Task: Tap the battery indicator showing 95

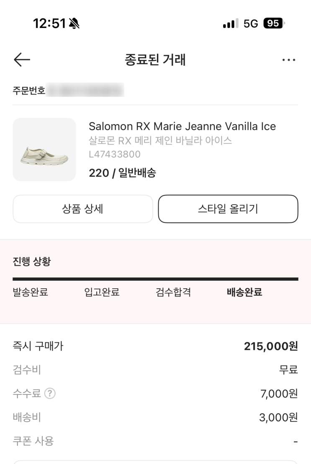Action: point(274,24)
